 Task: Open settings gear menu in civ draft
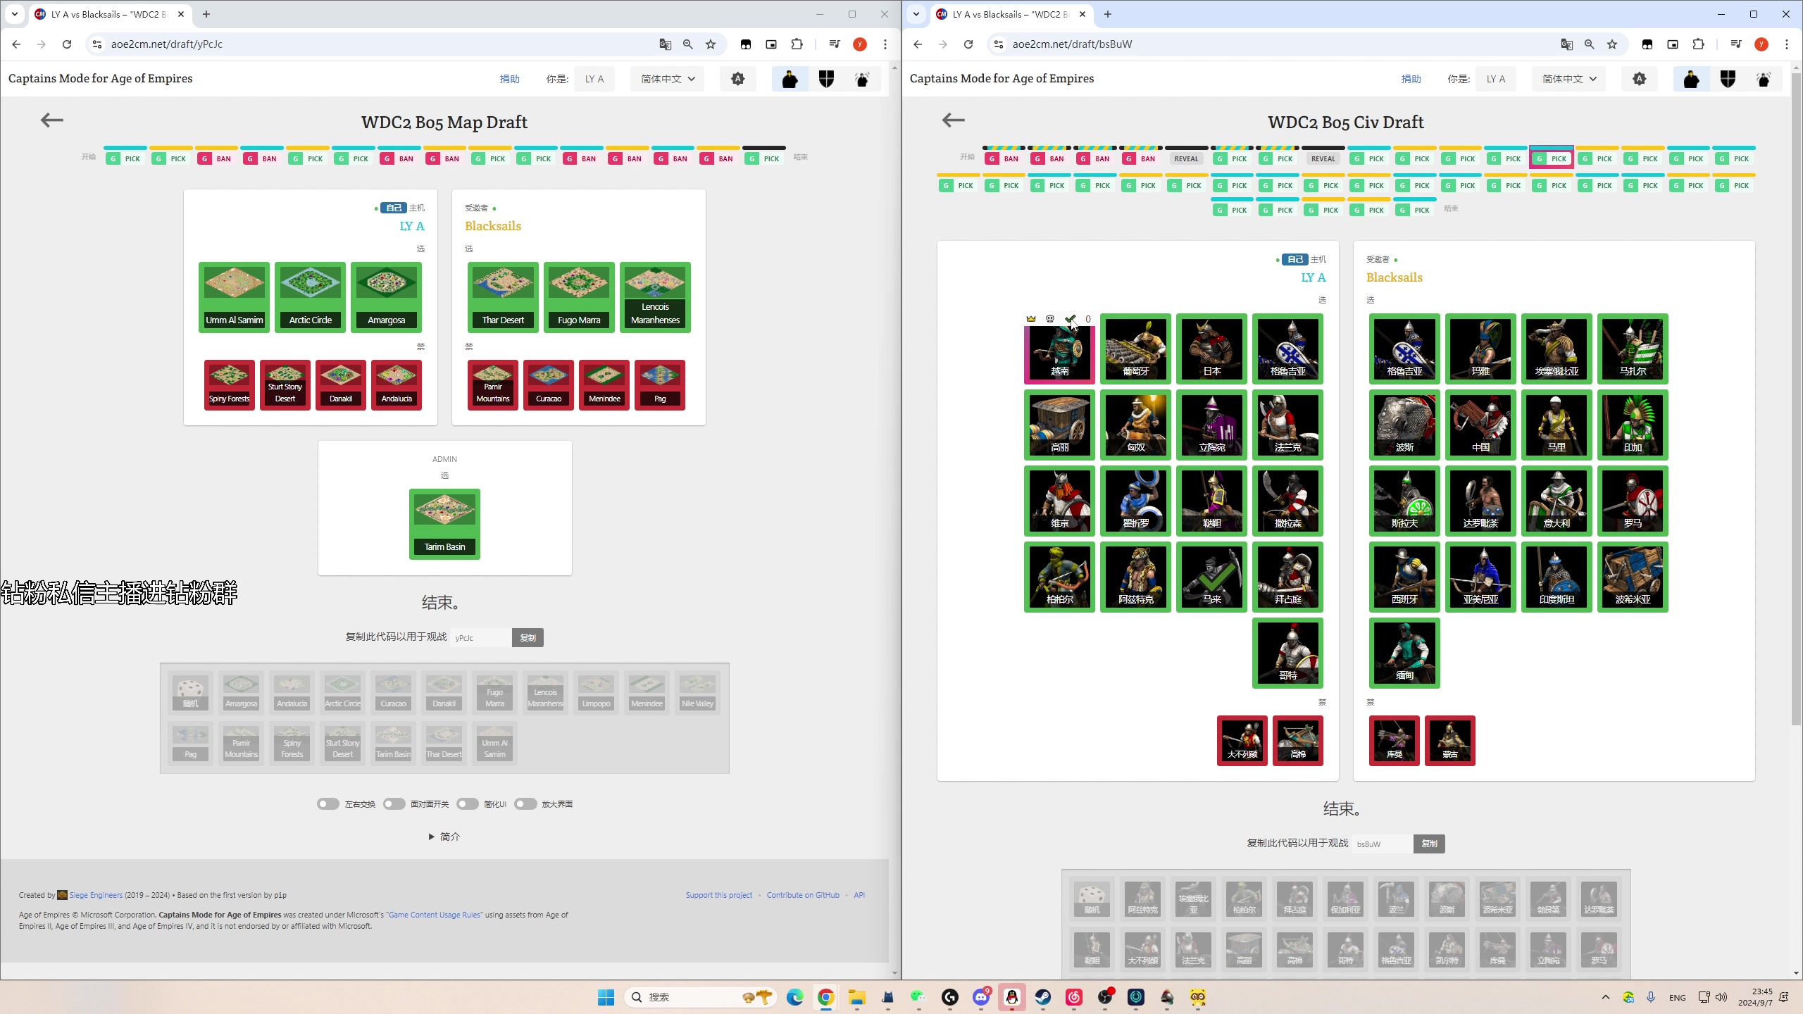click(1638, 80)
